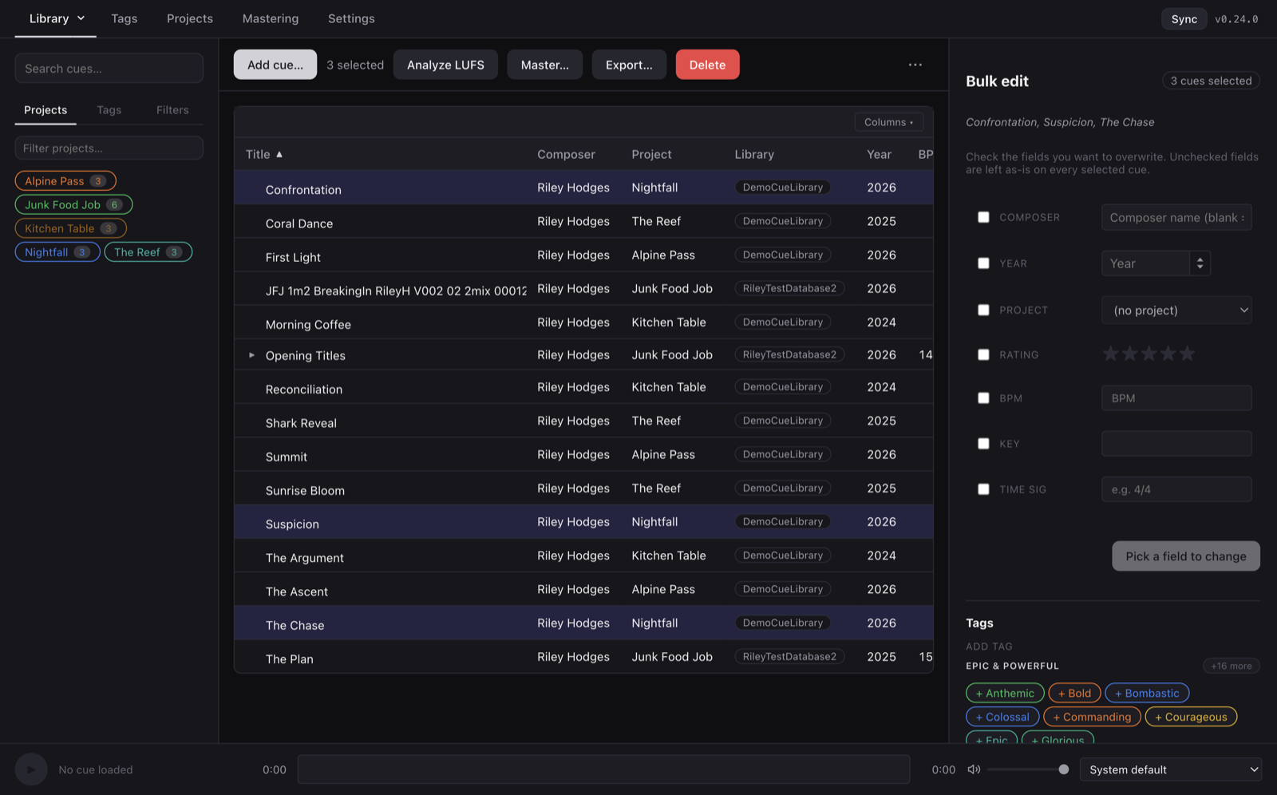
Task: Click the Composer name input
Action: click(x=1176, y=217)
